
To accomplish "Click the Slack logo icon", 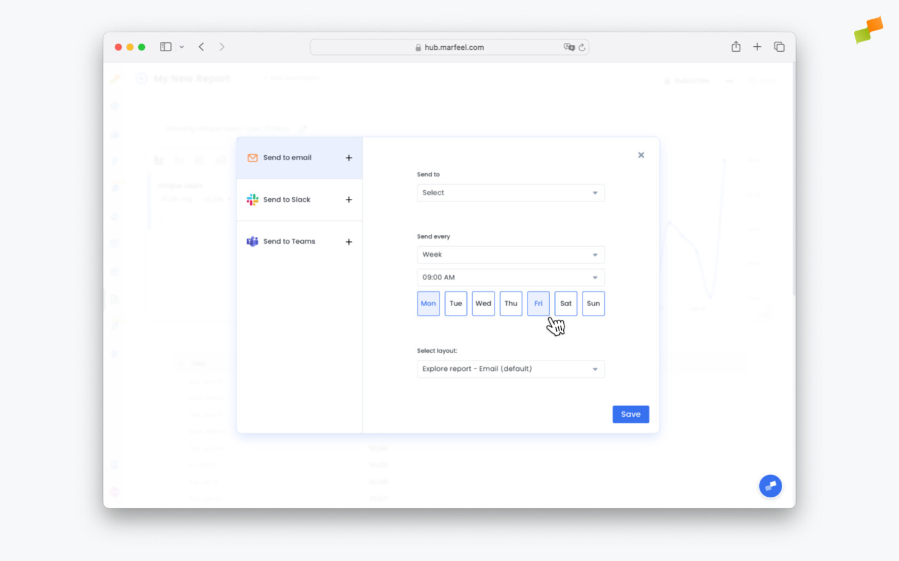I will 252,199.
